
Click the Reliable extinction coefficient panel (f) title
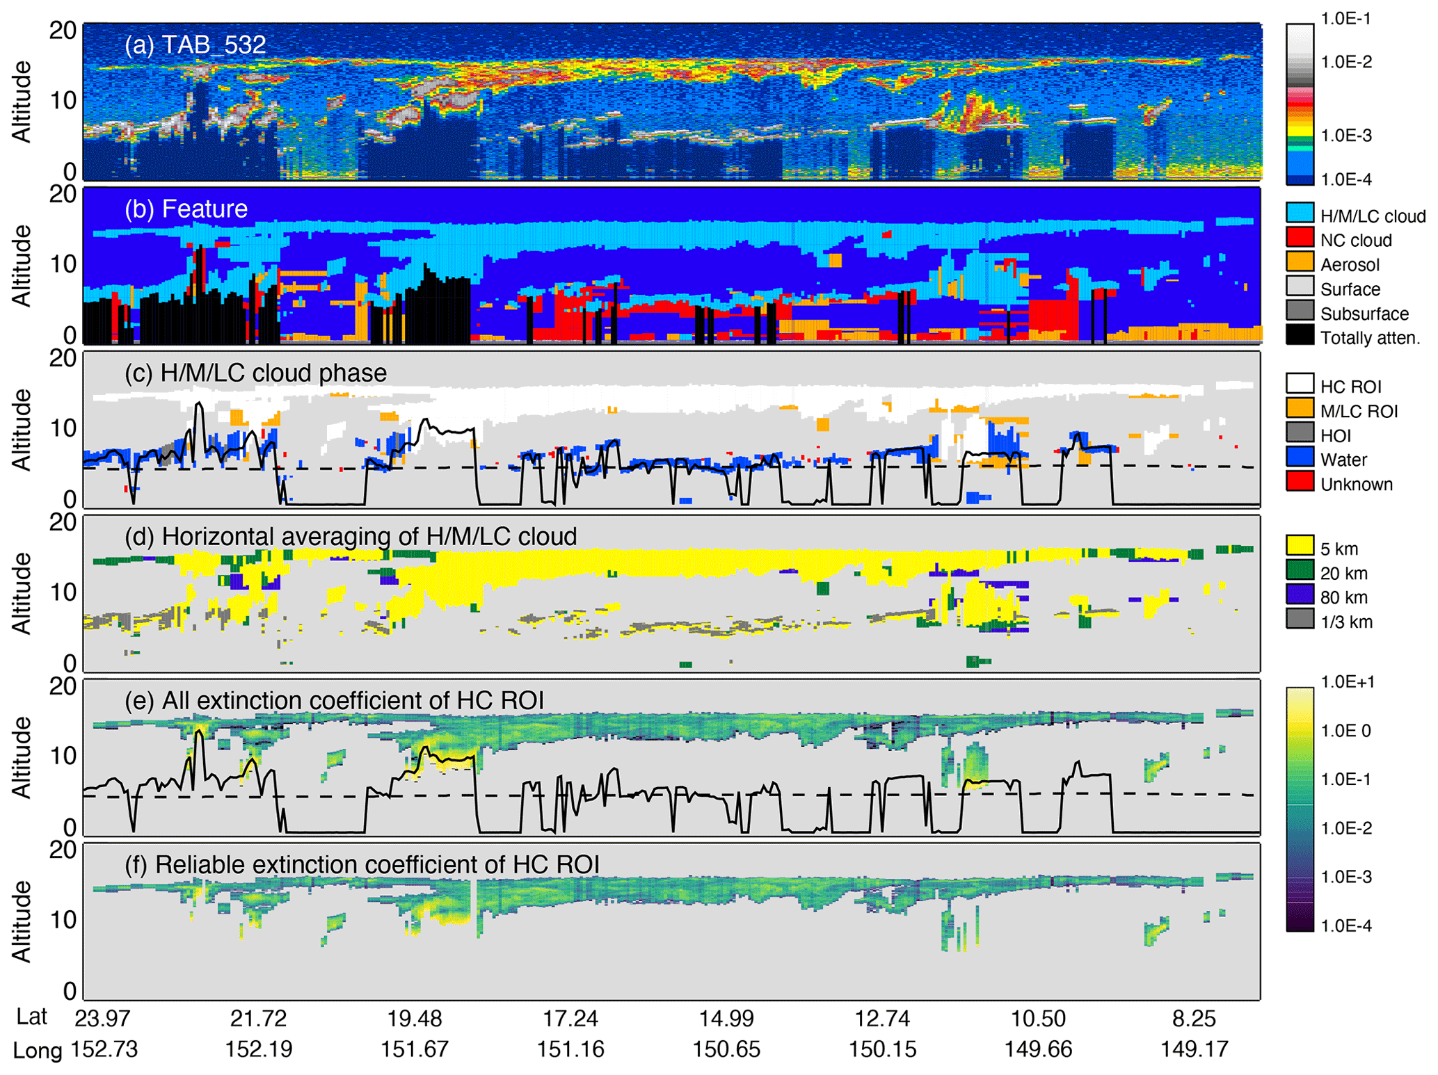(x=362, y=865)
